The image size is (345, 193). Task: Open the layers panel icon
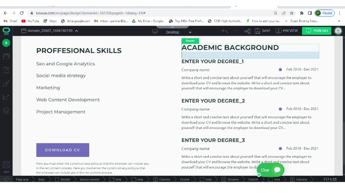click(6, 110)
